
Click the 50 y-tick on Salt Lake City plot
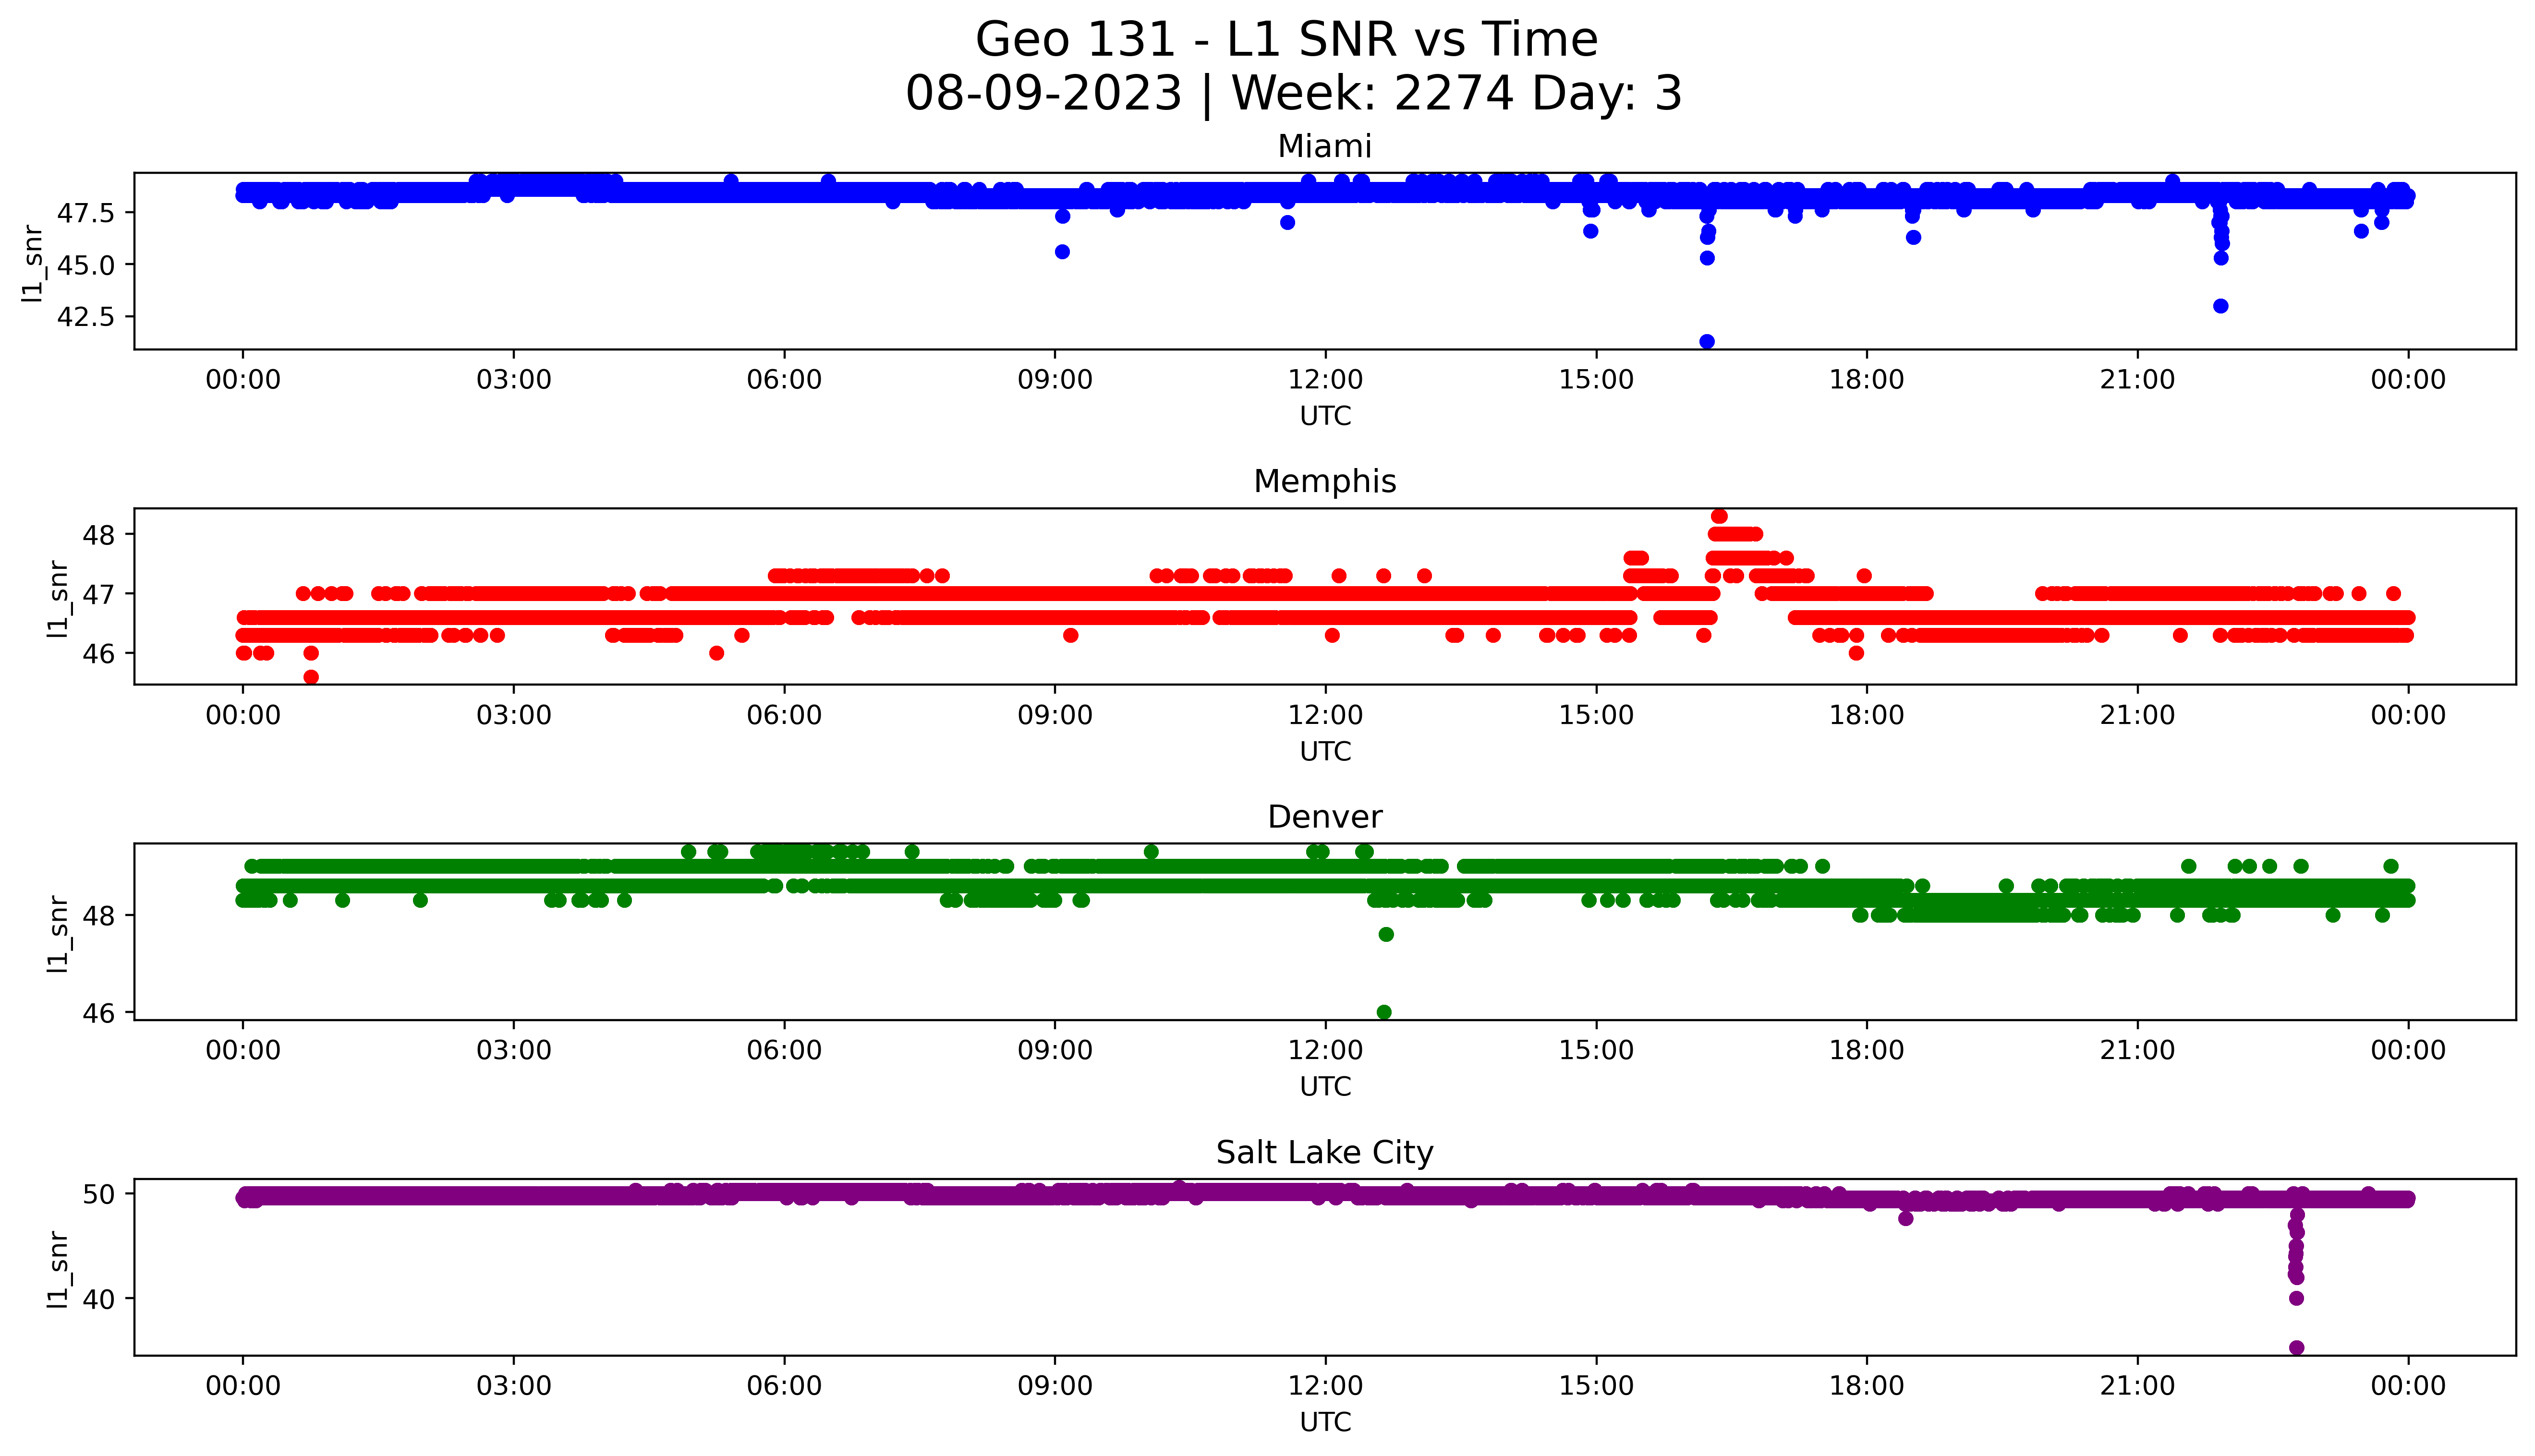coord(99,1194)
